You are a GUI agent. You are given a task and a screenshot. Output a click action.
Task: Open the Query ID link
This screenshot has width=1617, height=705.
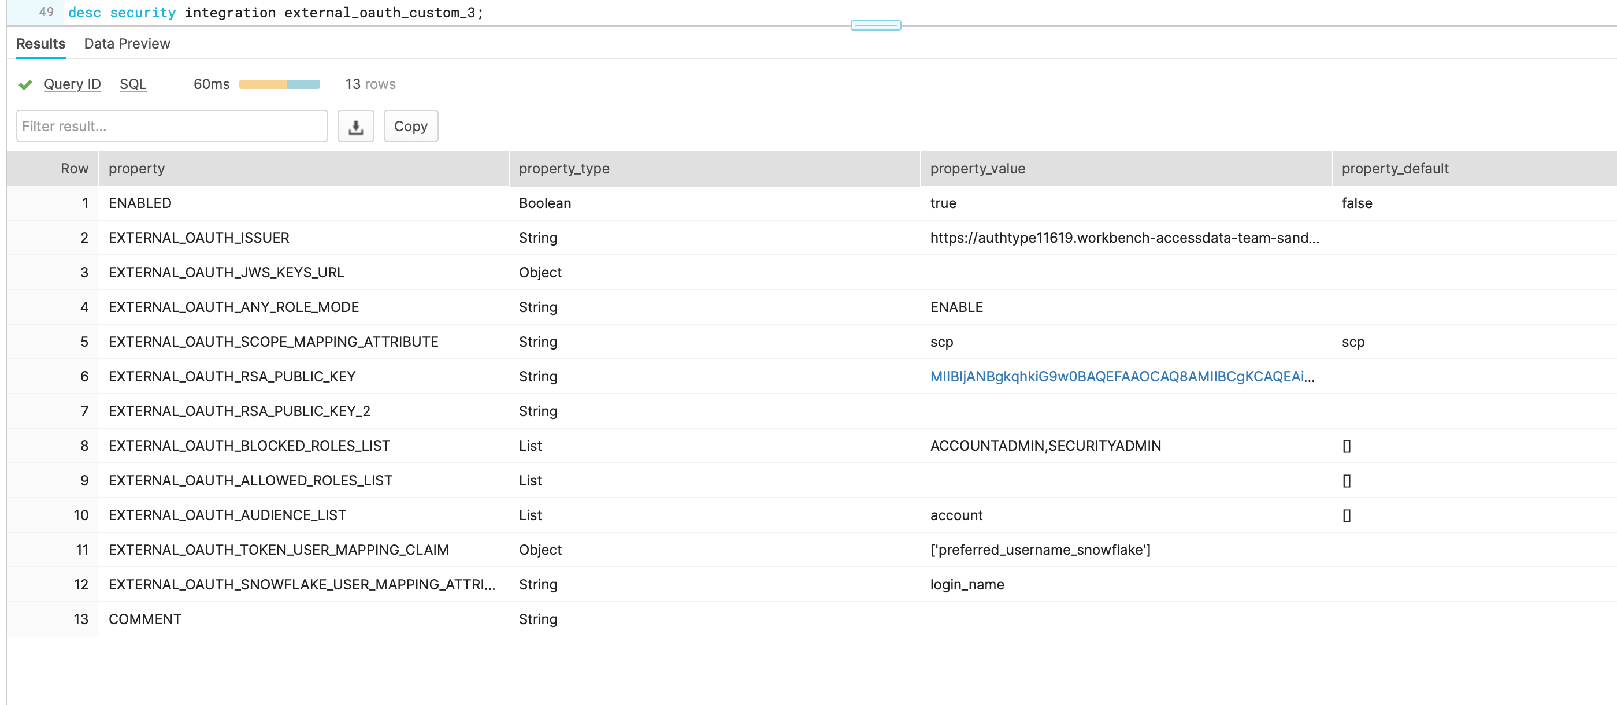click(x=72, y=84)
